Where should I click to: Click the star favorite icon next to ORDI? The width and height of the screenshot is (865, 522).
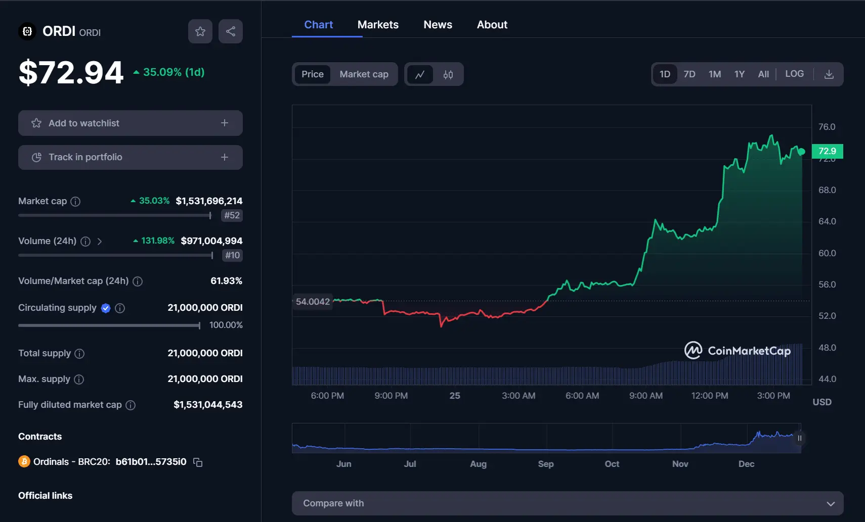(200, 31)
